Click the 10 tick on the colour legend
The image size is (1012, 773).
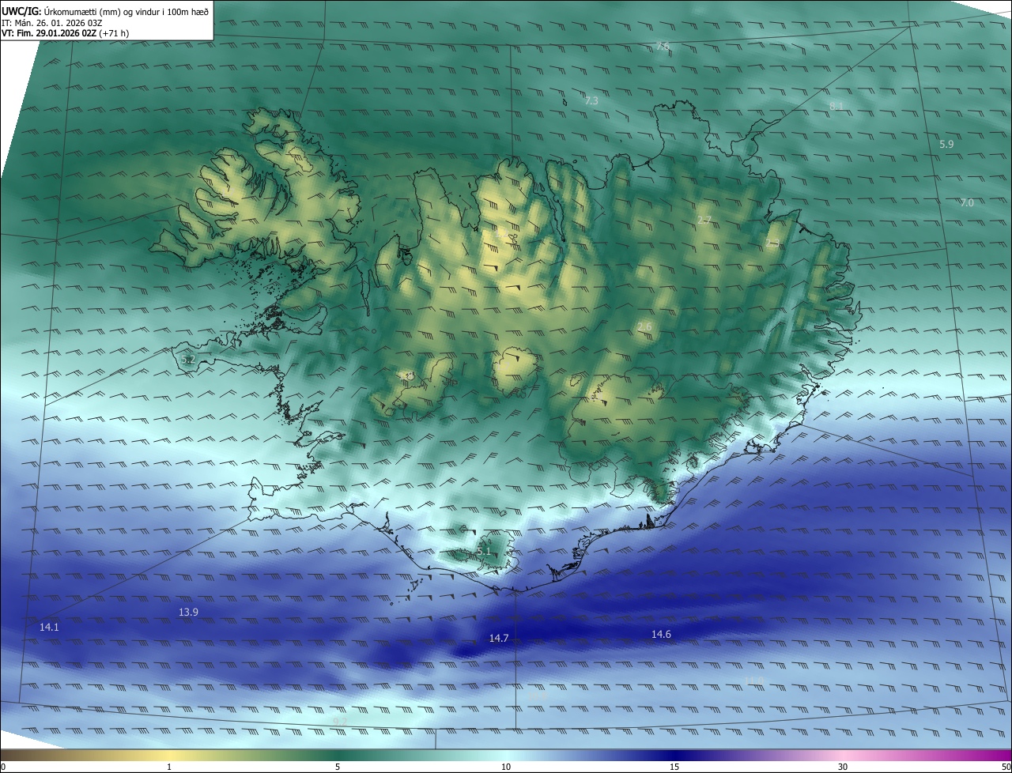[x=506, y=767]
